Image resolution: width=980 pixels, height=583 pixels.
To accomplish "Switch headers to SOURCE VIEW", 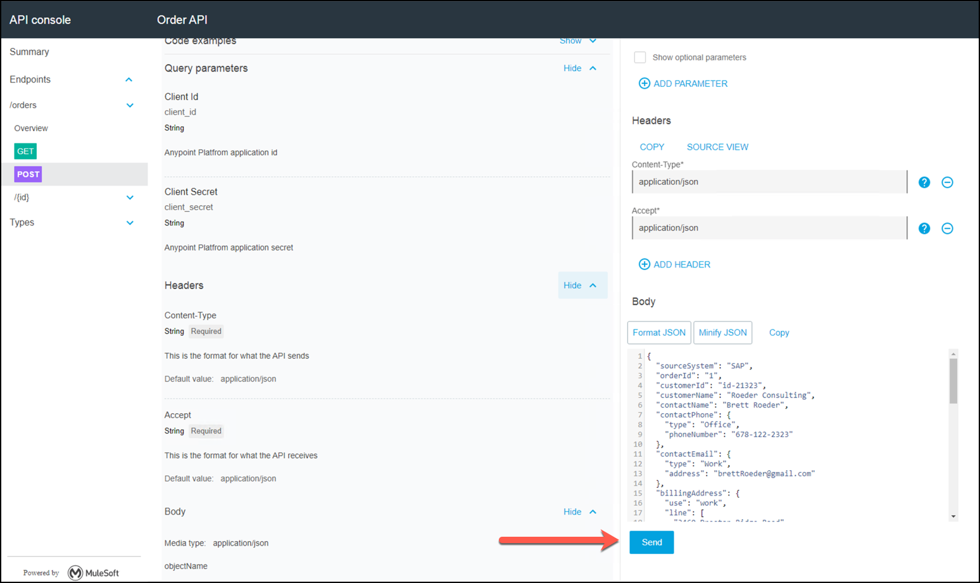I will coord(717,147).
